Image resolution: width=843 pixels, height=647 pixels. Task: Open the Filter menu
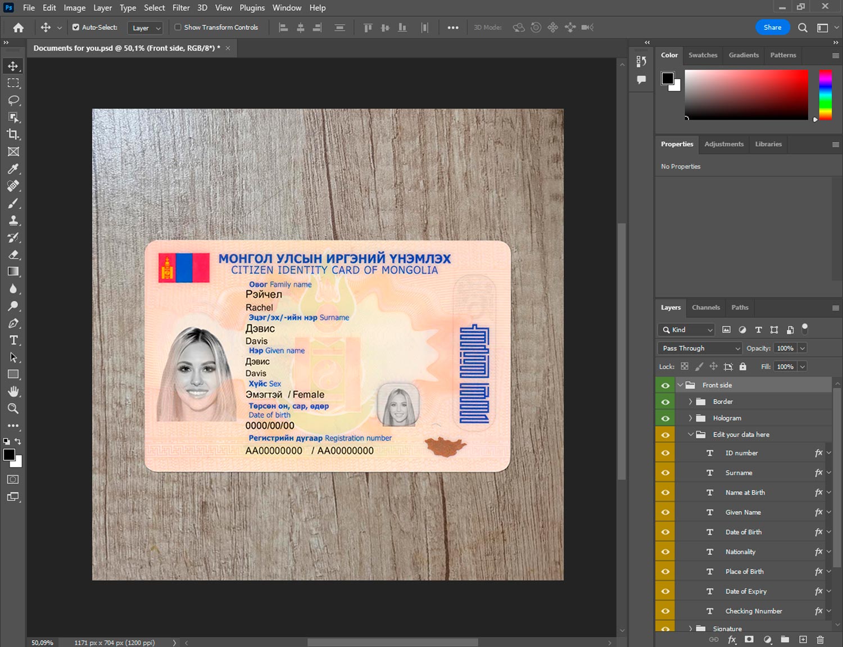click(x=180, y=8)
